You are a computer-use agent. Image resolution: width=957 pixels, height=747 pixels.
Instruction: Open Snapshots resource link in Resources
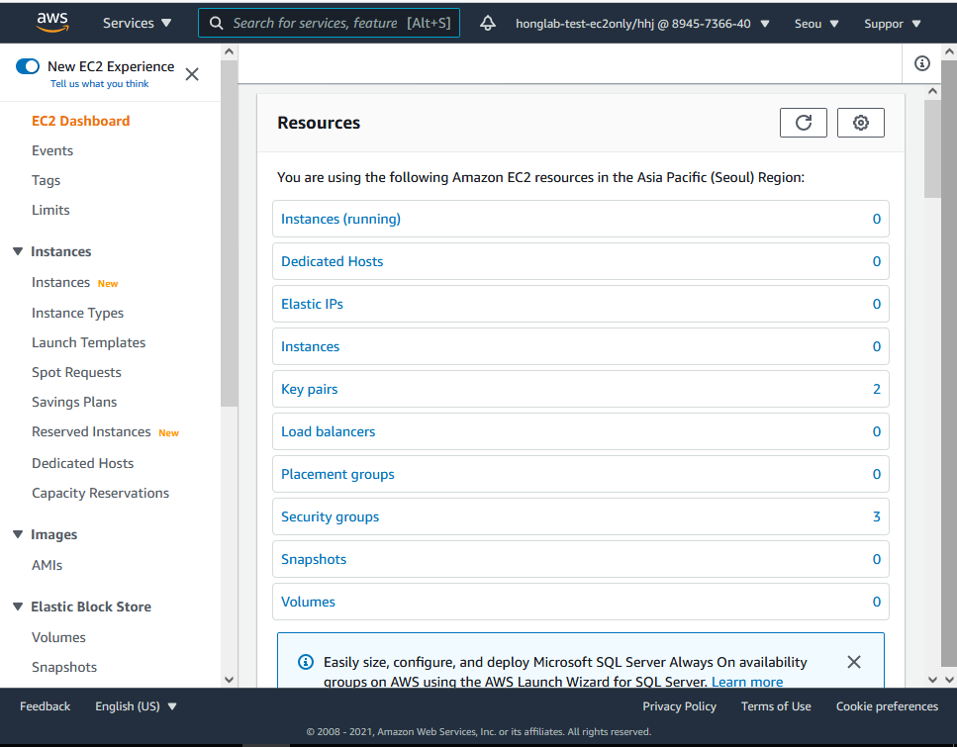[313, 559]
